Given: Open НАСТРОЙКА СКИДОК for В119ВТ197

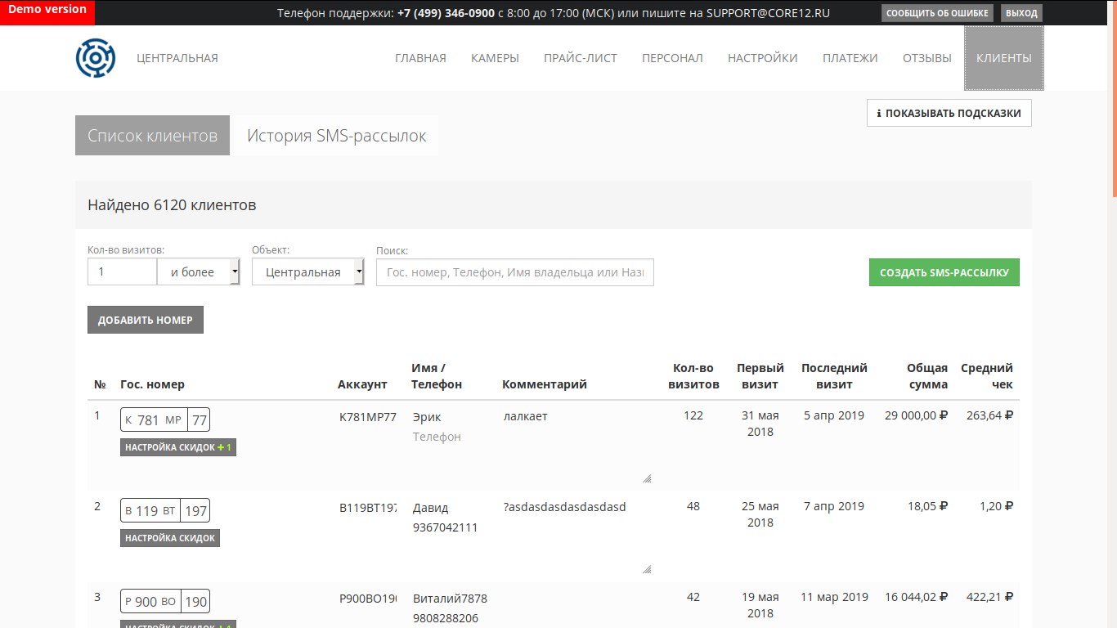Looking at the screenshot, I should click(x=170, y=538).
